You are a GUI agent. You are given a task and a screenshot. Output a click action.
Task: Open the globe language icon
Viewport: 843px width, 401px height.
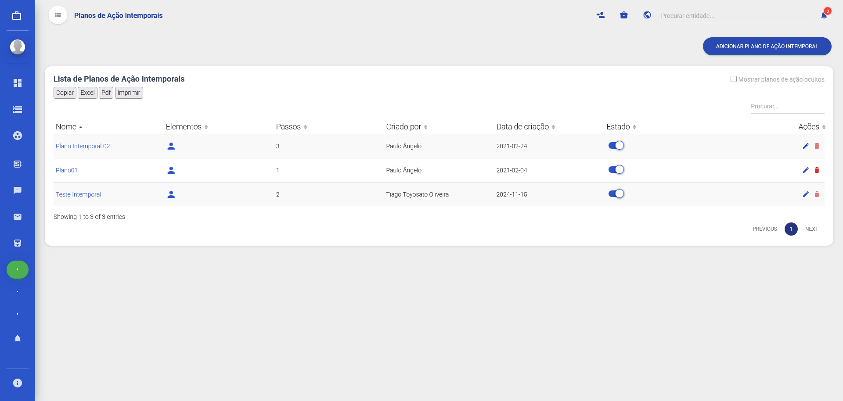point(647,15)
